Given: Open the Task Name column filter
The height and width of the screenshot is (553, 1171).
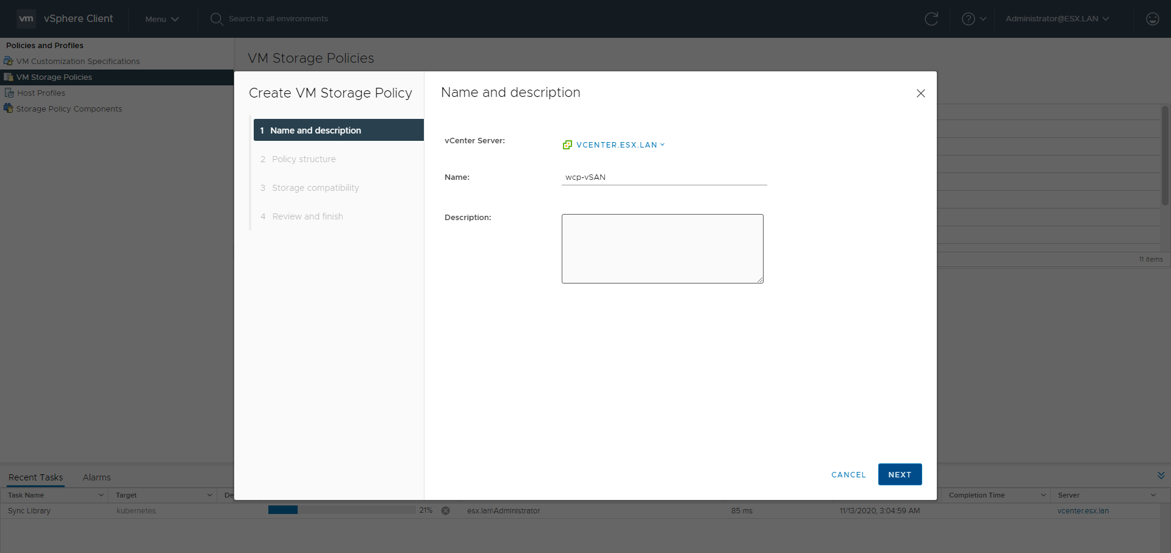Looking at the screenshot, I should pos(101,495).
